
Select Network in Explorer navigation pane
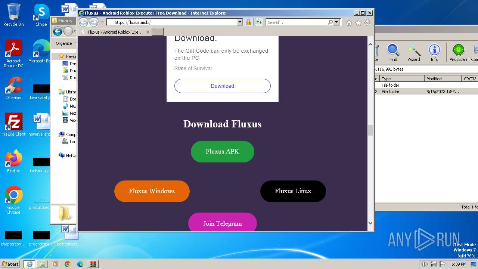tap(68, 156)
